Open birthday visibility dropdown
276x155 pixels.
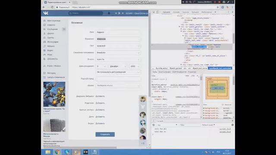[x=118, y=72]
